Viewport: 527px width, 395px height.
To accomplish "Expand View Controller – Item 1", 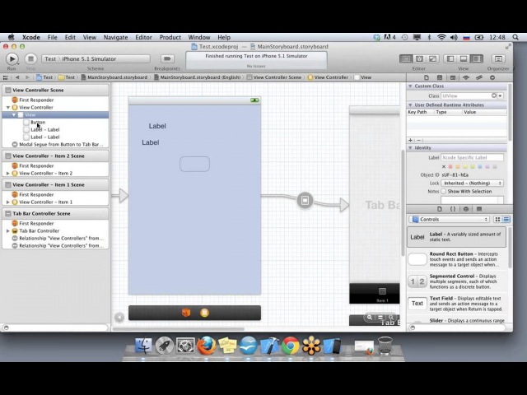I will 8,202.
